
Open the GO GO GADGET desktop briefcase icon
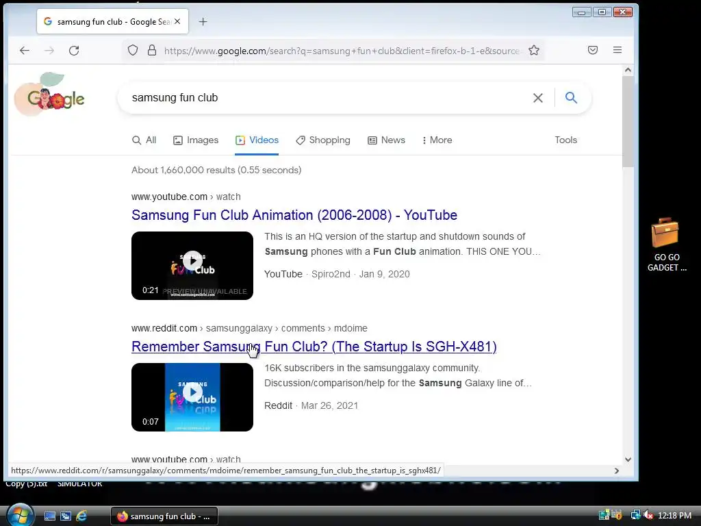pyautogui.click(x=667, y=245)
